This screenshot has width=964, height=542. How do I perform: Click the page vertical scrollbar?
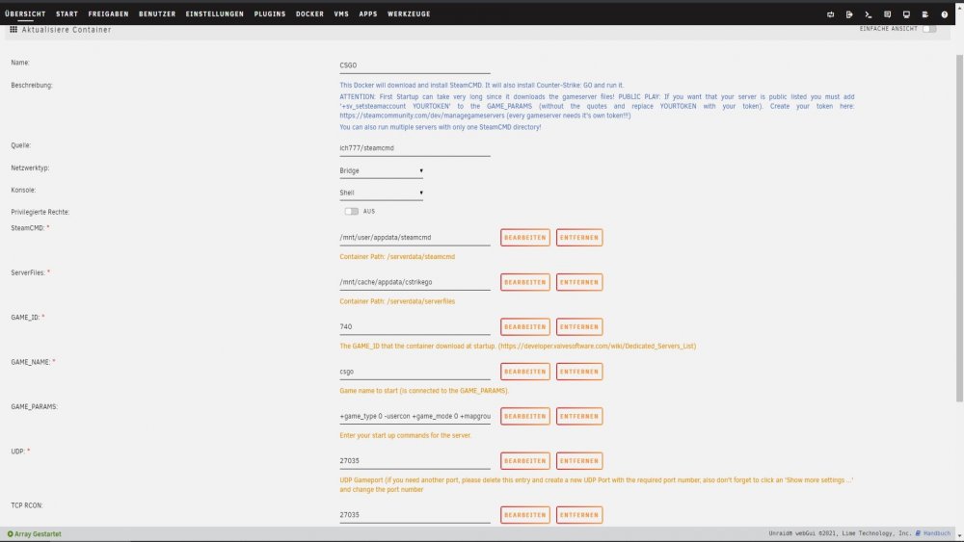959,228
